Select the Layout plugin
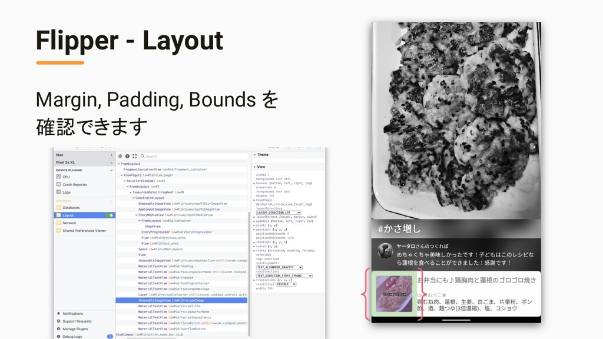 (x=85, y=215)
